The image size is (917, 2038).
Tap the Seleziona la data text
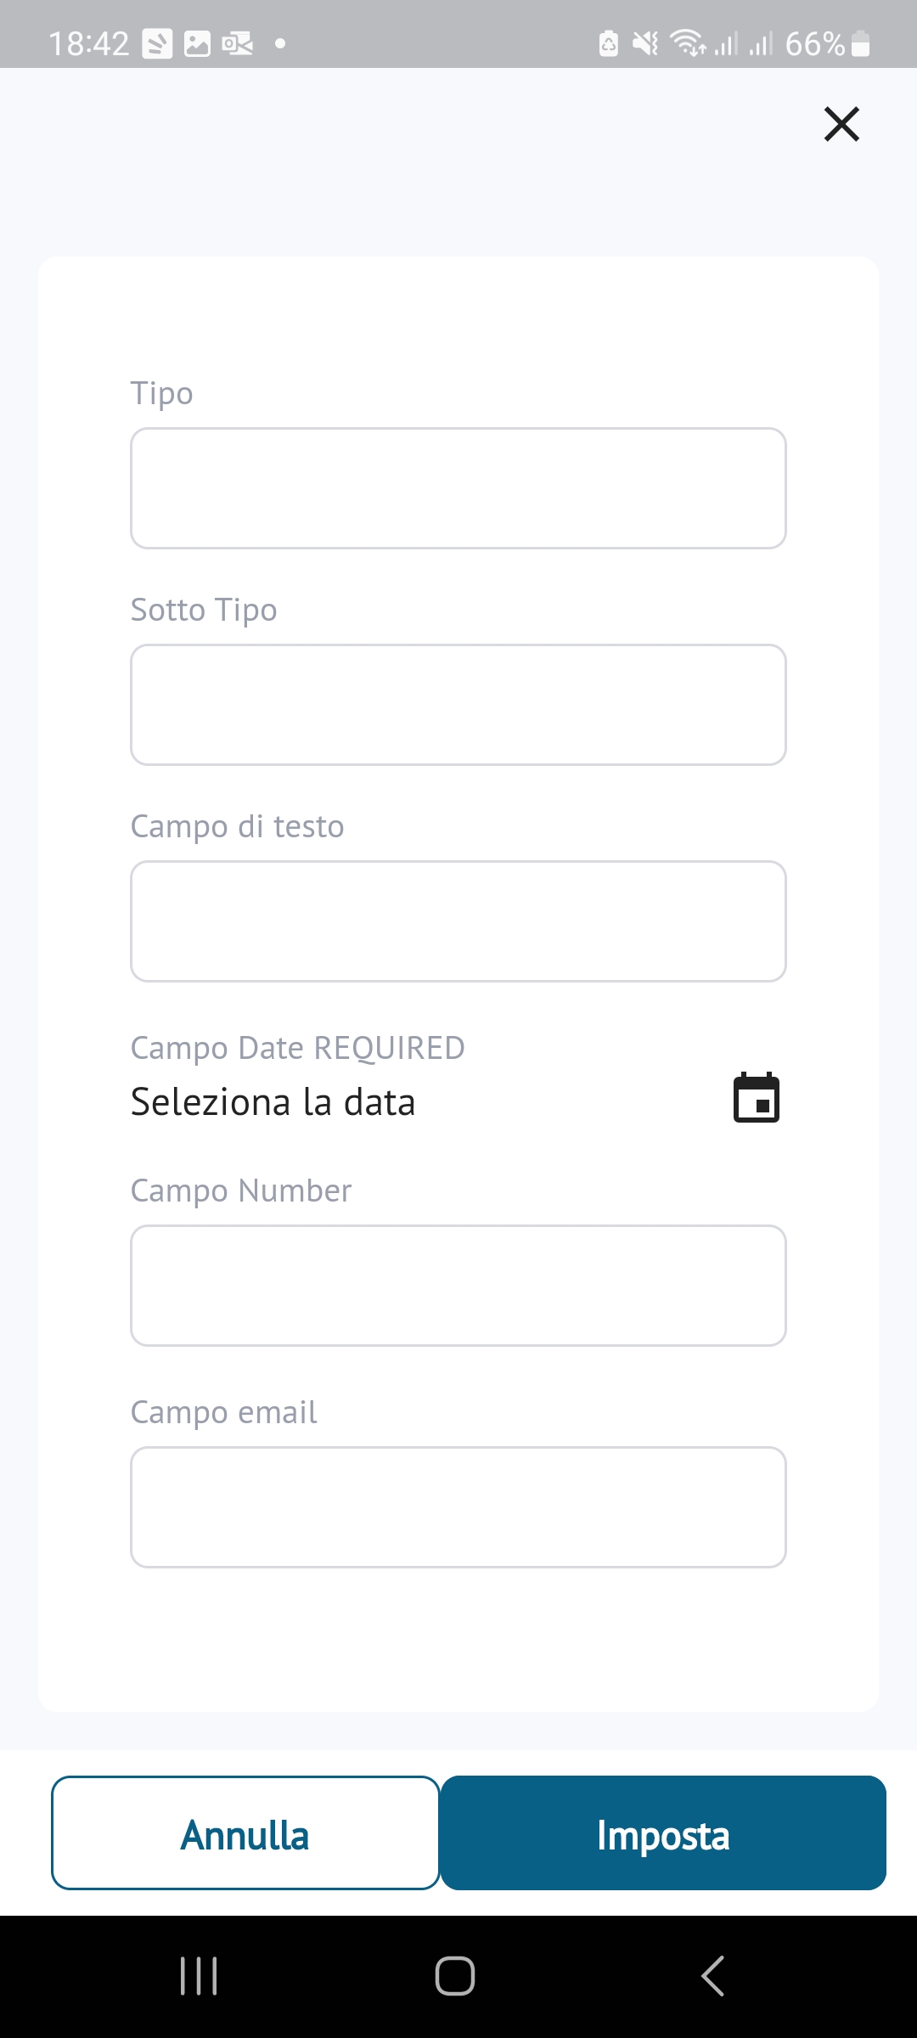(x=273, y=1102)
